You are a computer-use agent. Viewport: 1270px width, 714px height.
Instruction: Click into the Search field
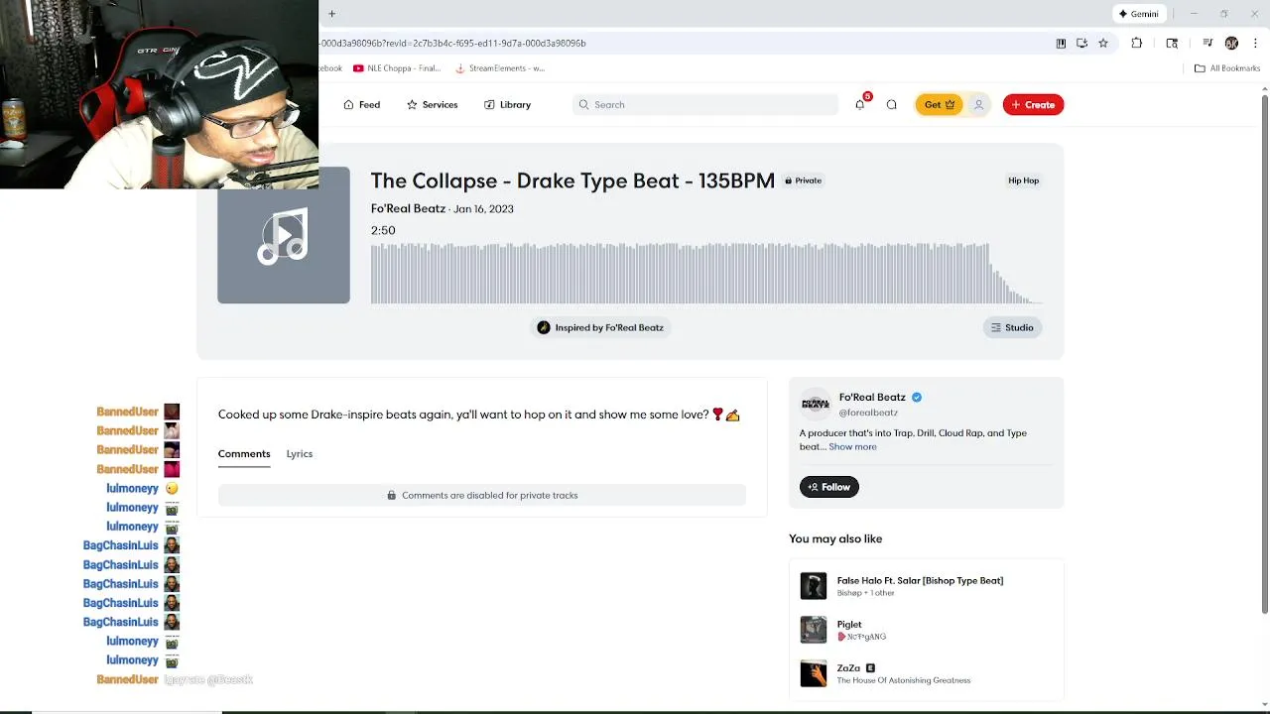click(x=705, y=104)
